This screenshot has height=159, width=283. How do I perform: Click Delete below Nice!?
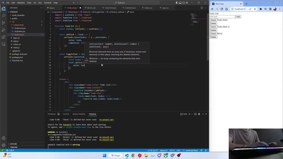(x=213, y=37)
